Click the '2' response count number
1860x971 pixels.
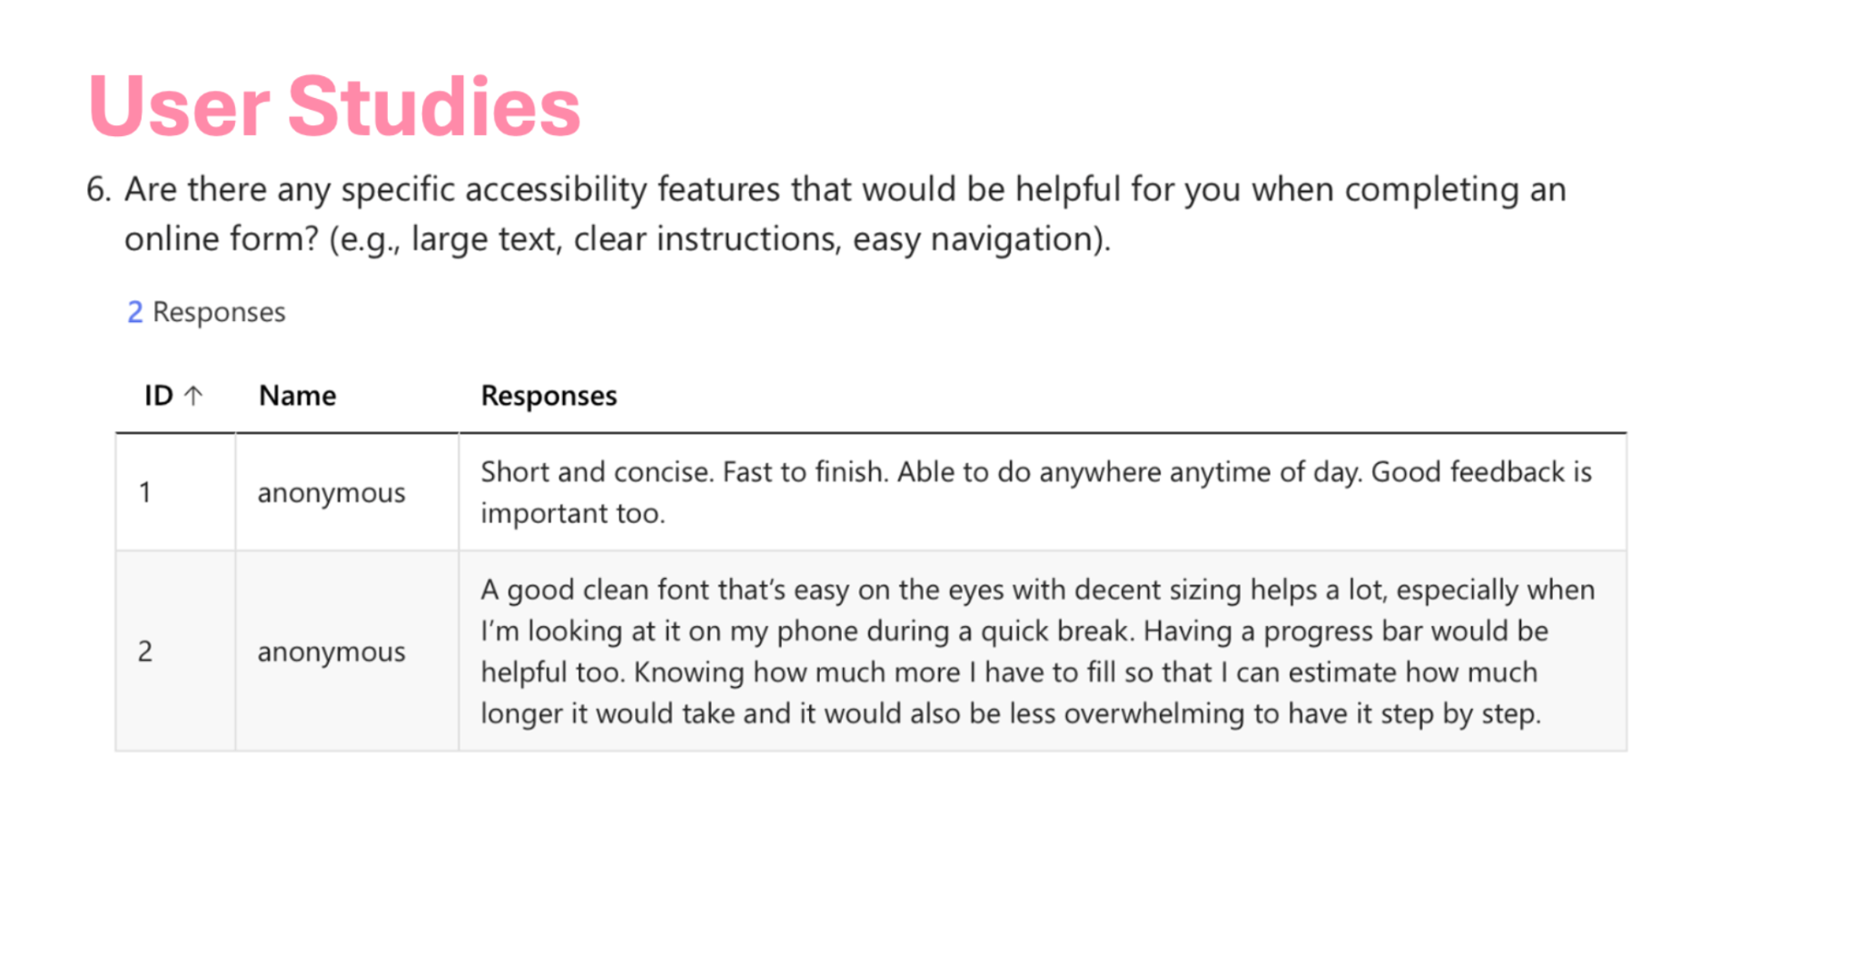[x=134, y=312]
